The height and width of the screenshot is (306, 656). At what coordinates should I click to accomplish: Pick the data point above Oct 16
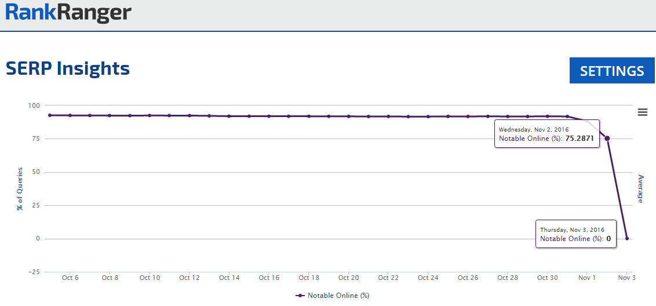coord(269,116)
